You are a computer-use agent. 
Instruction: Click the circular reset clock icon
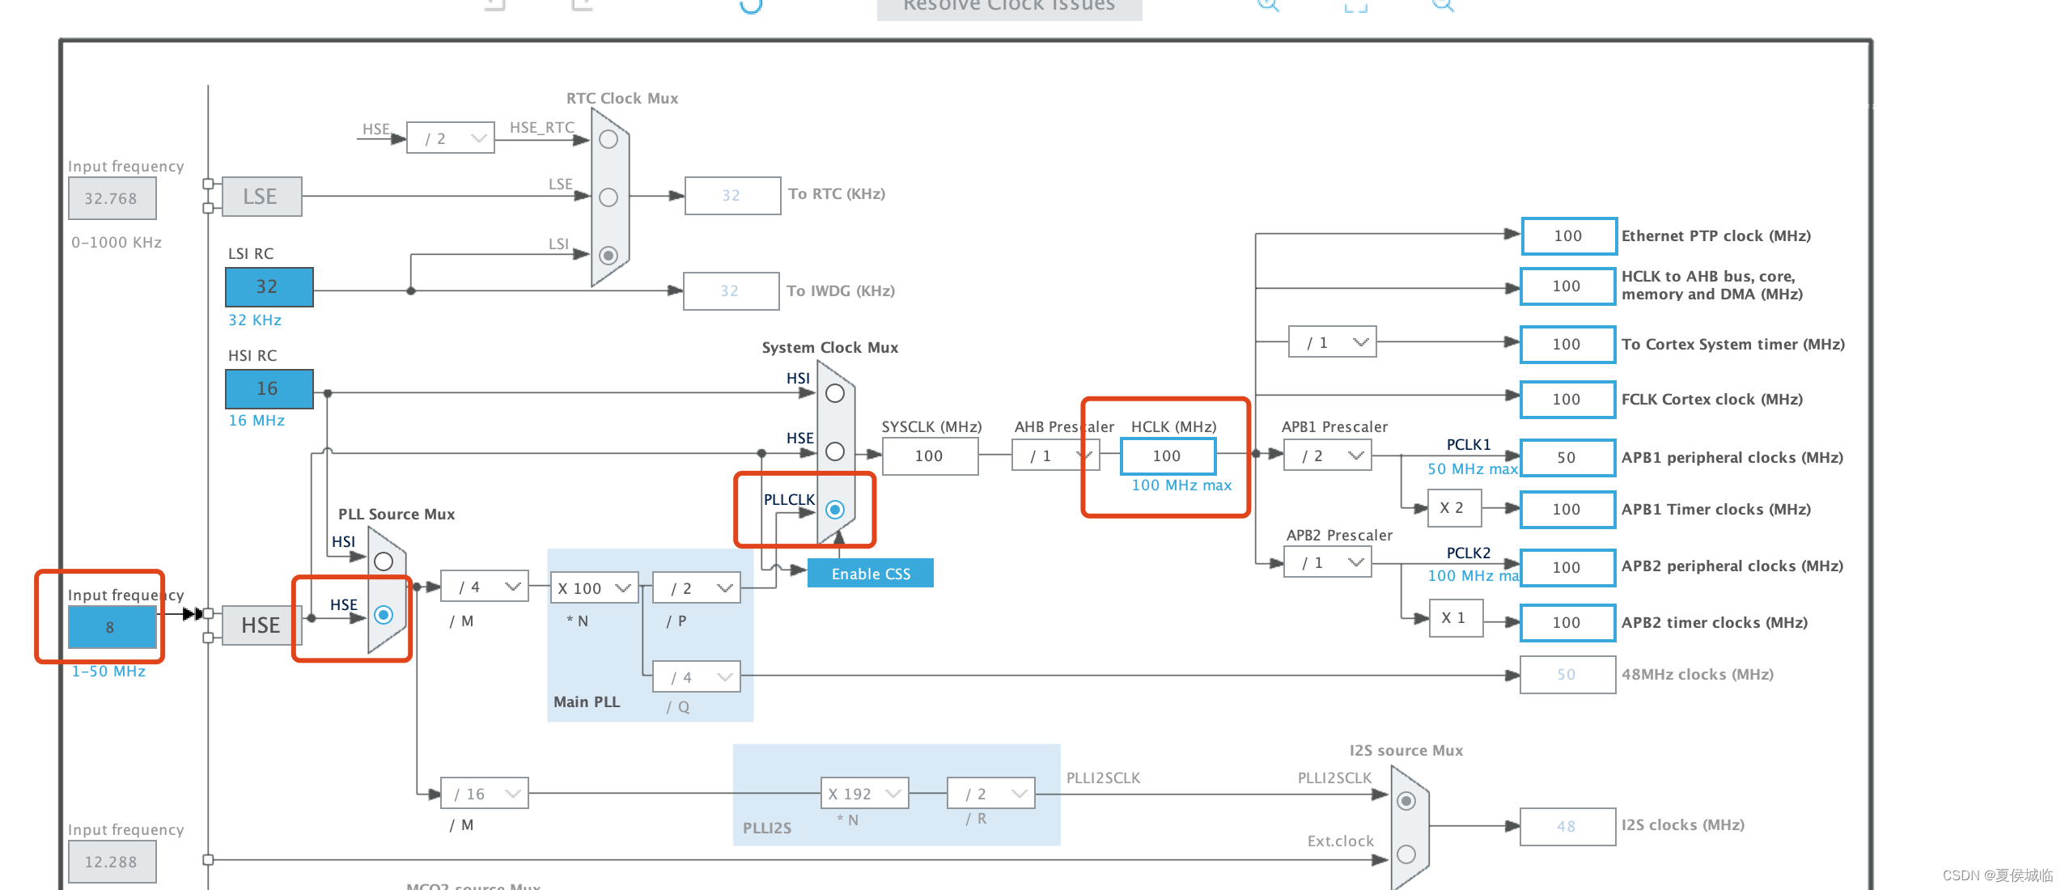pos(751,5)
